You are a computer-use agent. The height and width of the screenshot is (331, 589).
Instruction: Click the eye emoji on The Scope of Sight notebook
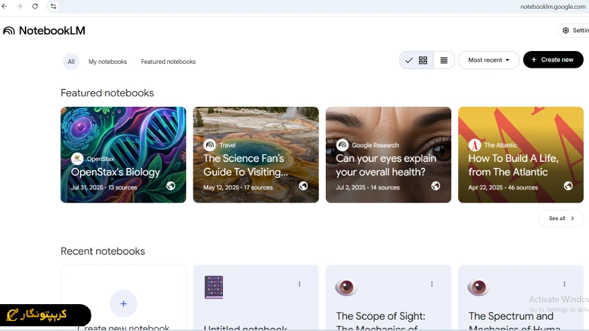pos(346,287)
